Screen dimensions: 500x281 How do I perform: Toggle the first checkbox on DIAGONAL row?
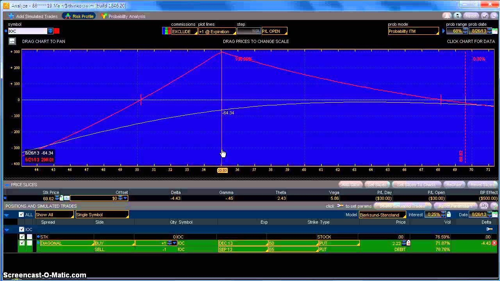[x=22, y=243]
